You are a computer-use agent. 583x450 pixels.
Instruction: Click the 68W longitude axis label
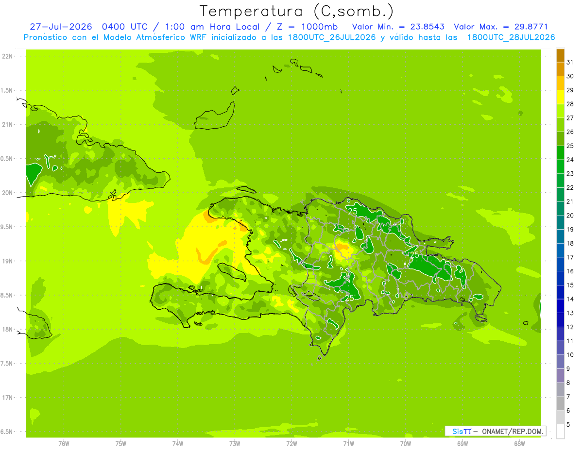tap(519, 444)
